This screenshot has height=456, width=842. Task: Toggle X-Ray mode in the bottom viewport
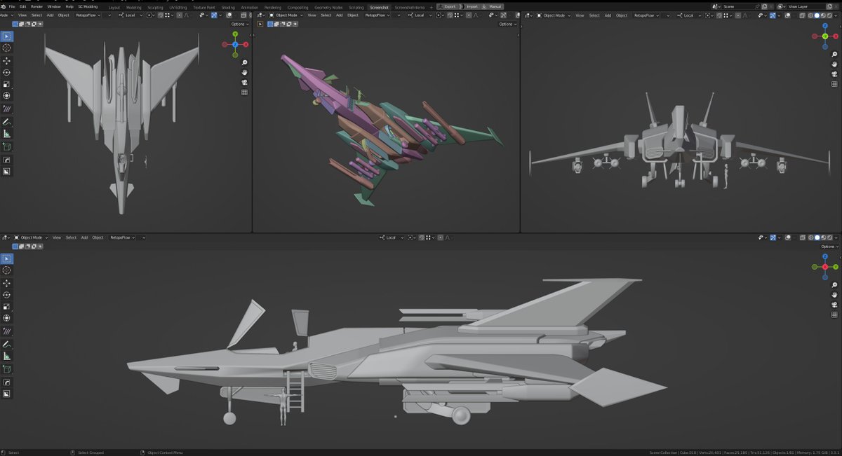coord(803,237)
